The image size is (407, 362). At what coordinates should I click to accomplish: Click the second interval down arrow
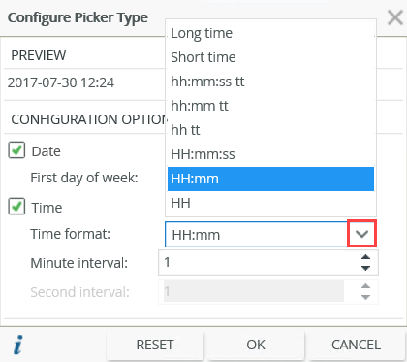[x=365, y=297]
